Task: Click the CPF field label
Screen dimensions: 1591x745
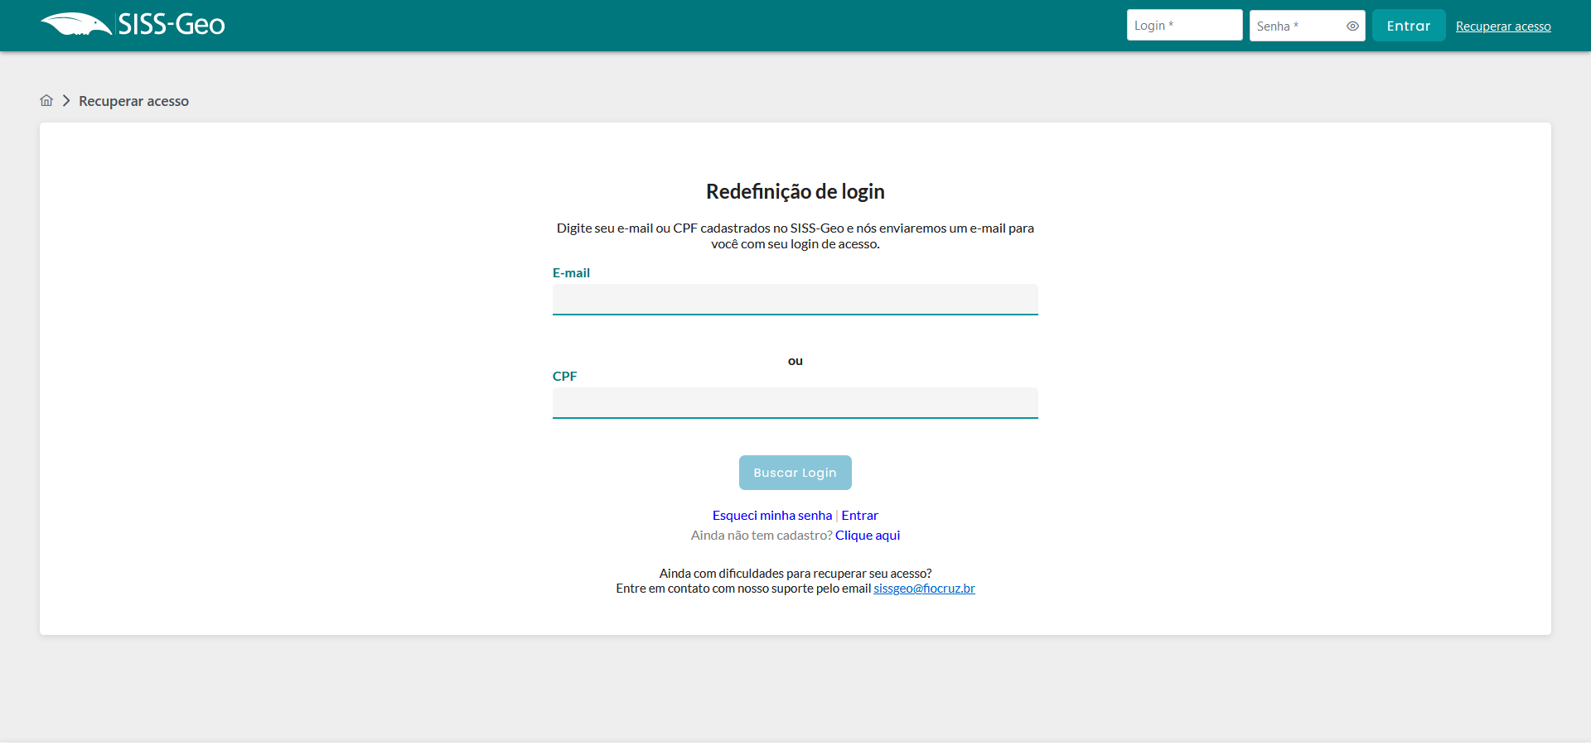Action: [564, 376]
